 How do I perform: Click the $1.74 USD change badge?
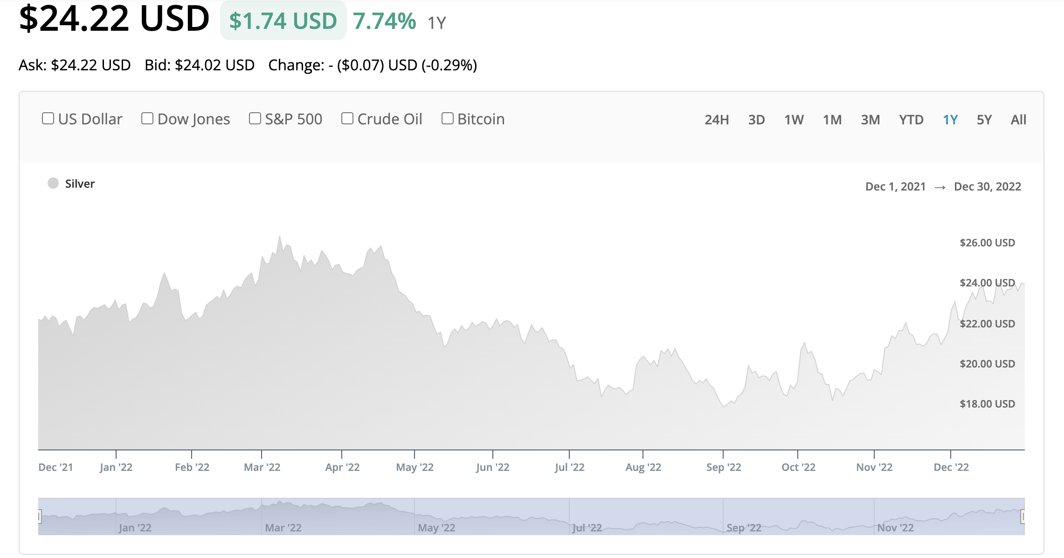coord(283,21)
